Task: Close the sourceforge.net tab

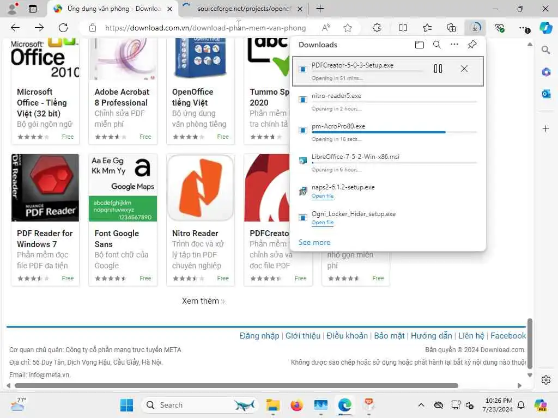Action: [x=300, y=9]
